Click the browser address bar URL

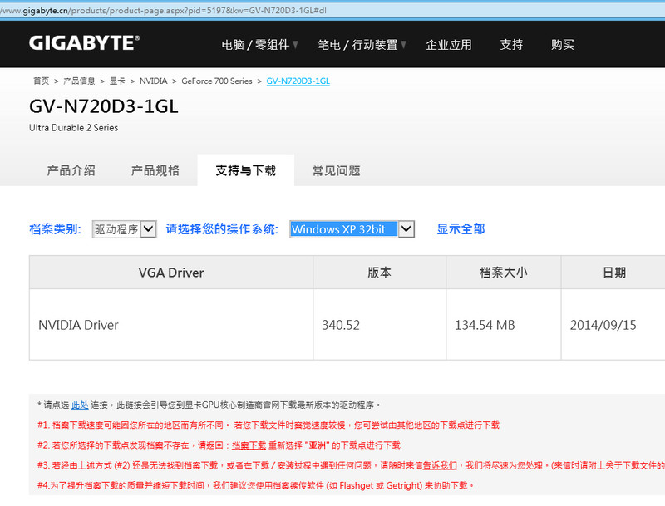click(163, 11)
